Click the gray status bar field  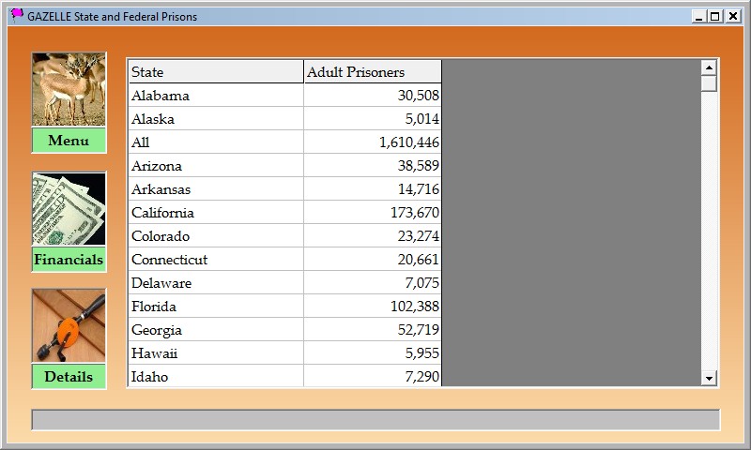pyautogui.click(x=375, y=419)
